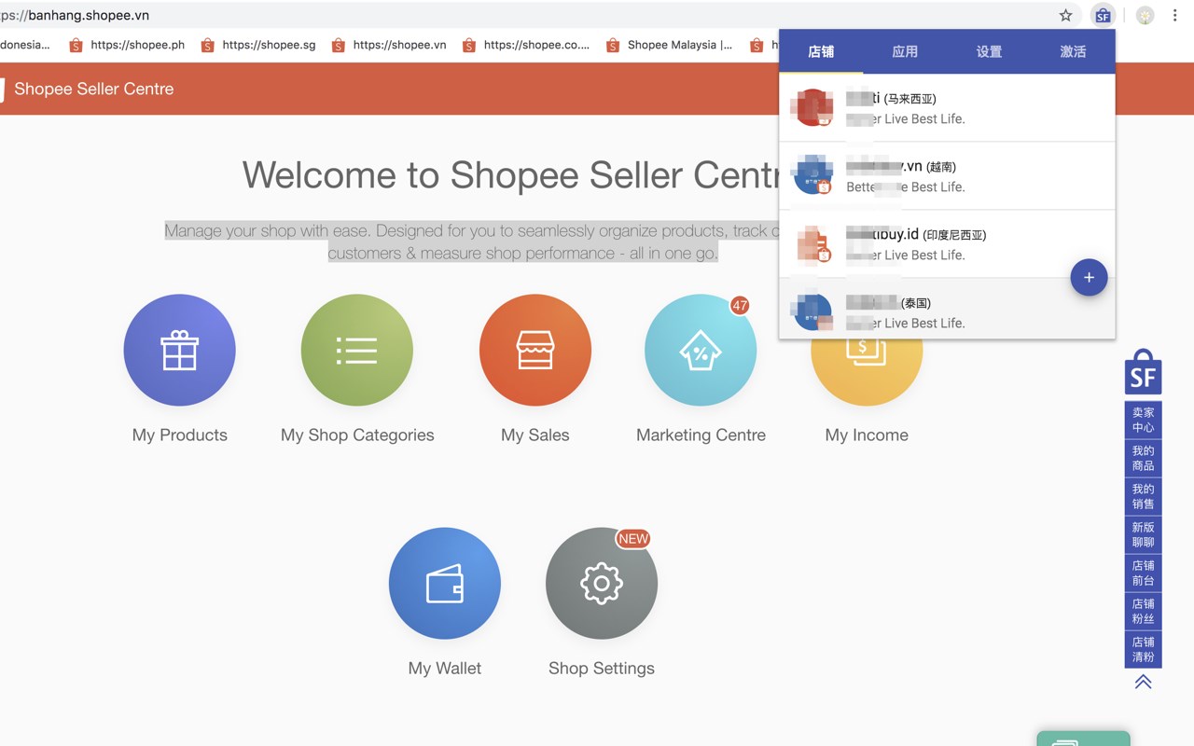The width and height of the screenshot is (1194, 746).
Task: Click the My Shop Categories label
Action: (x=357, y=435)
